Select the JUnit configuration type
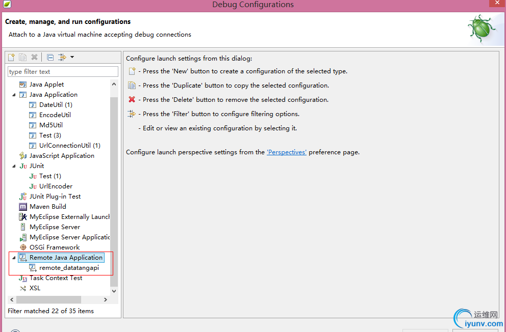Viewport: 506px width, 332px height. pos(36,166)
